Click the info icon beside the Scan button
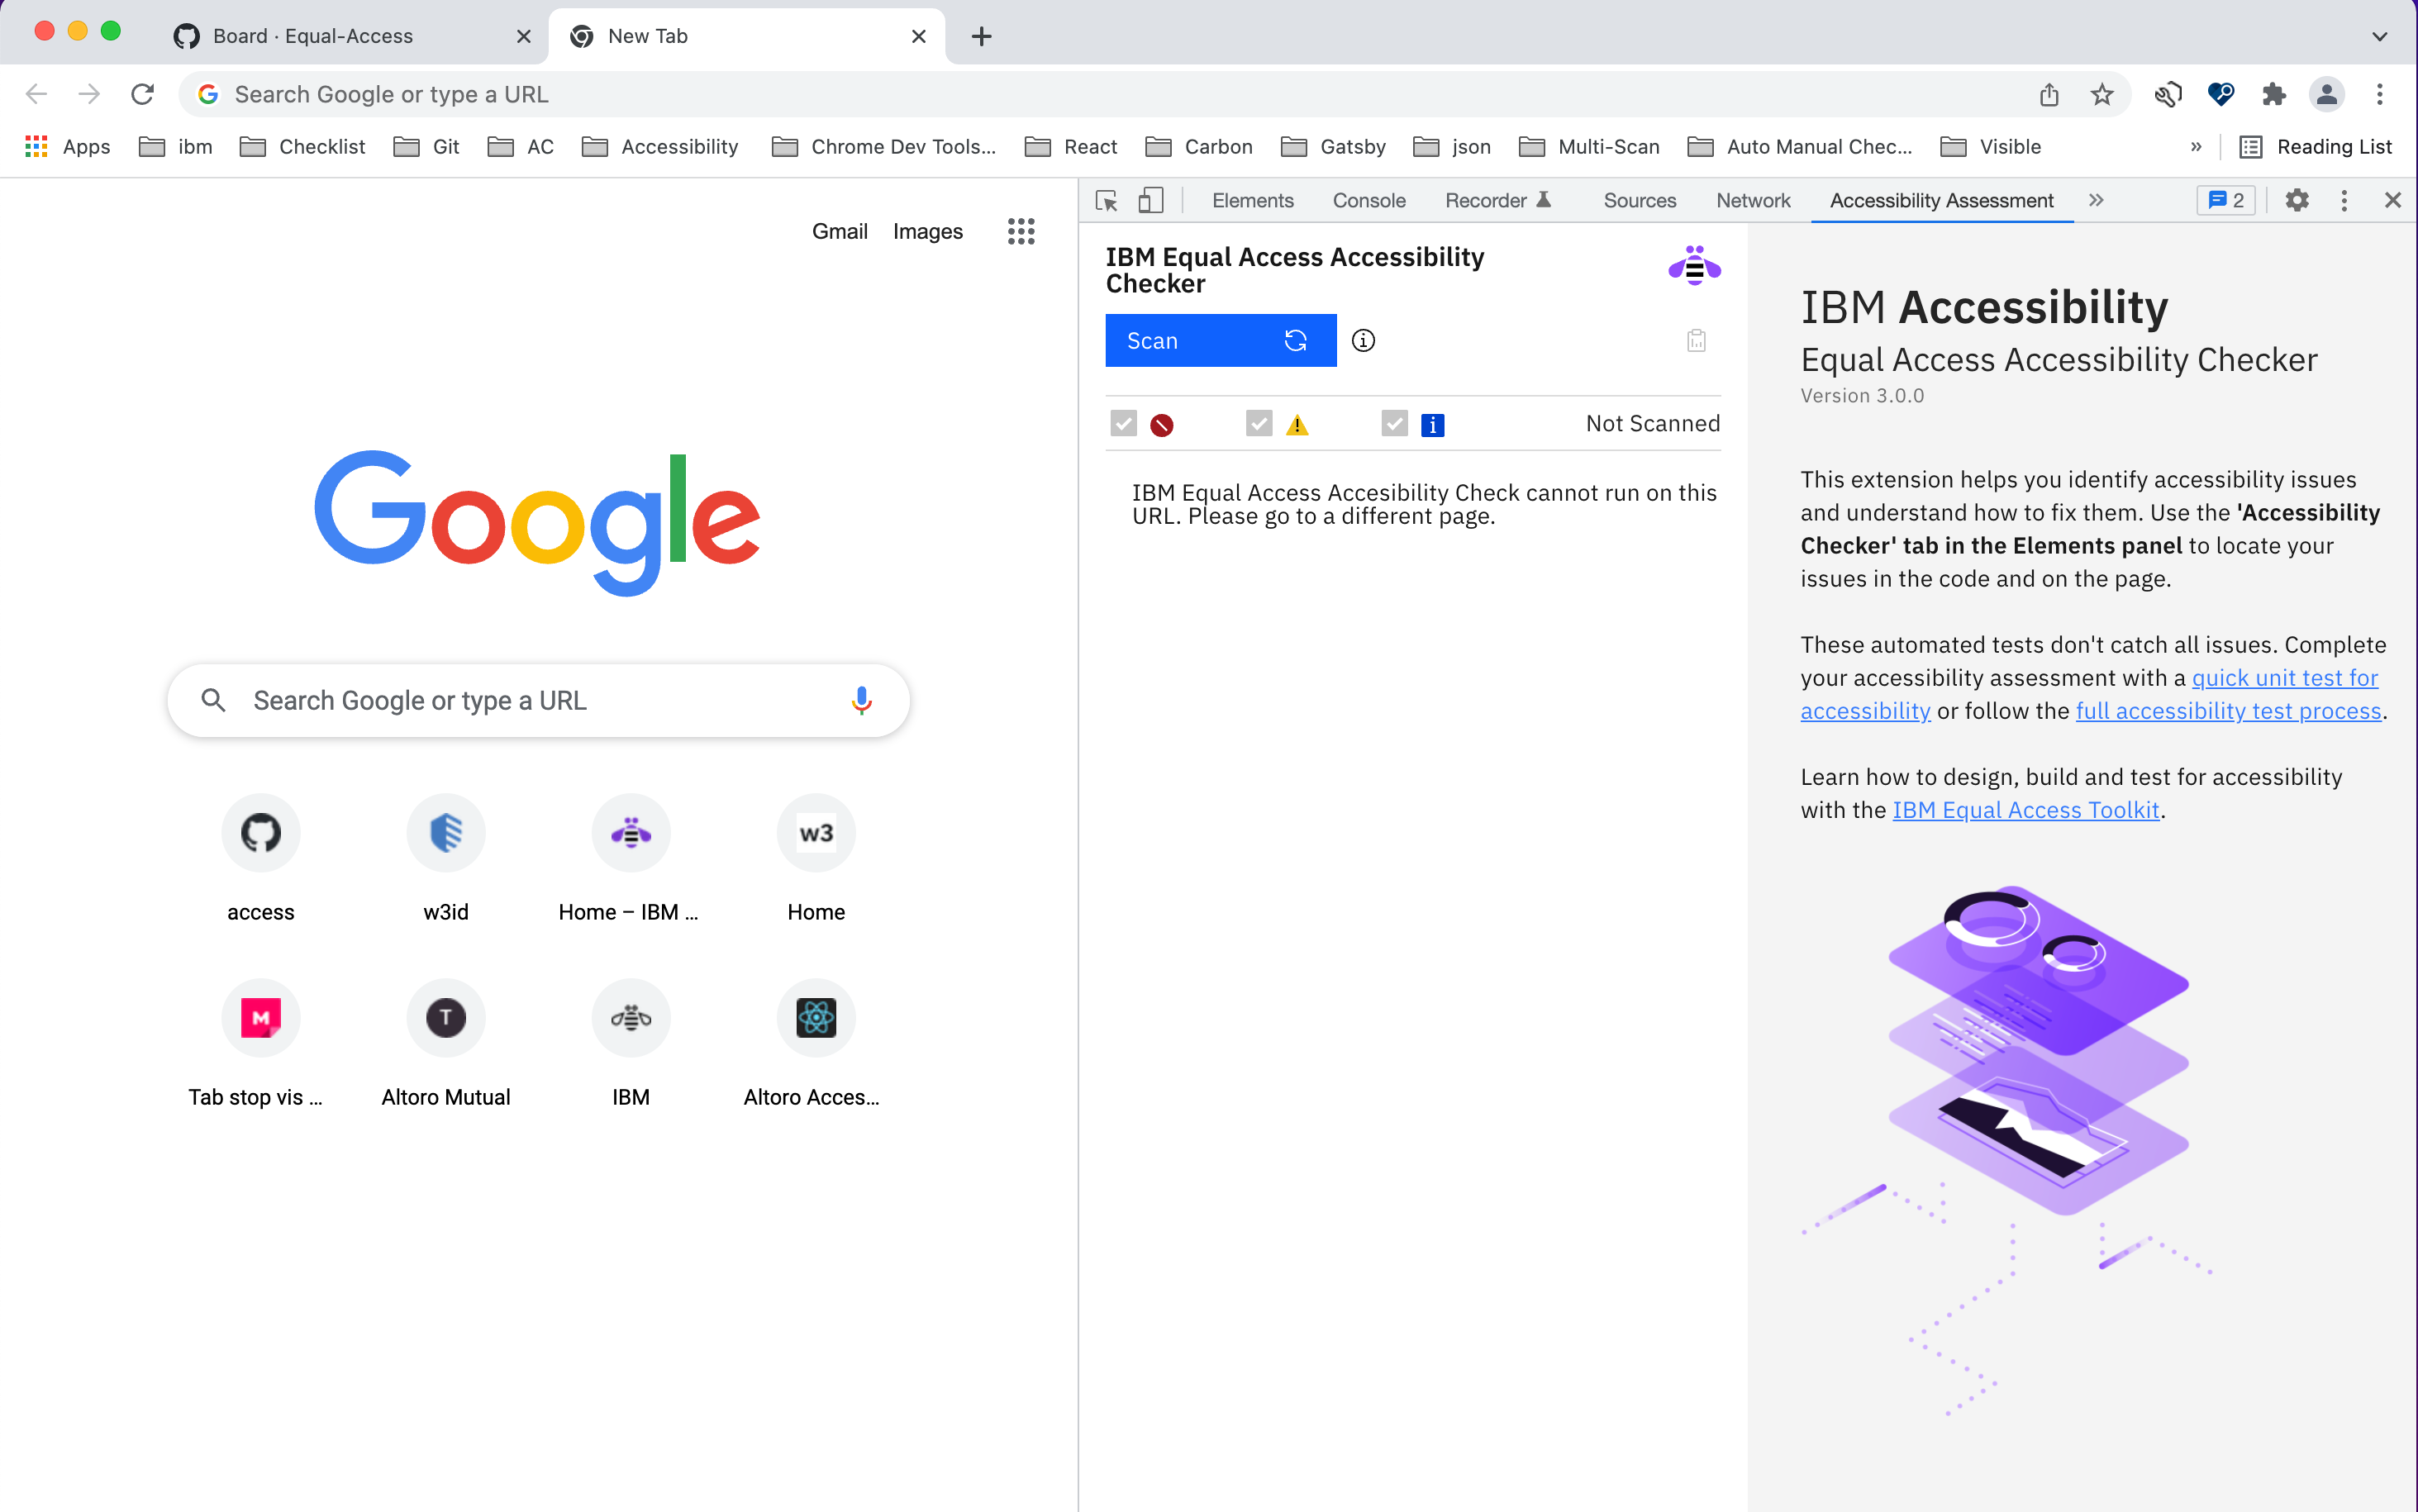This screenshot has width=2418, height=1512. pos(1364,340)
